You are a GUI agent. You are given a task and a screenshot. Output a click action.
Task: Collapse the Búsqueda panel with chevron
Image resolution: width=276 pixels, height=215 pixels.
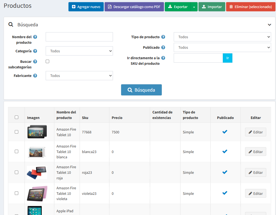tap(269, 25)
